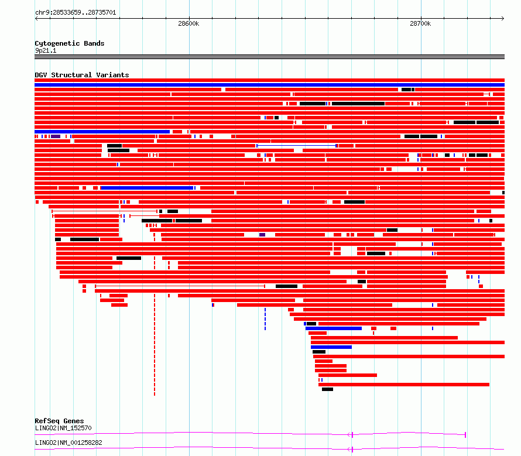This screenshot has height=456, width=521.
Task: Select the small purple variant in the middle rows
Action: 262,235
